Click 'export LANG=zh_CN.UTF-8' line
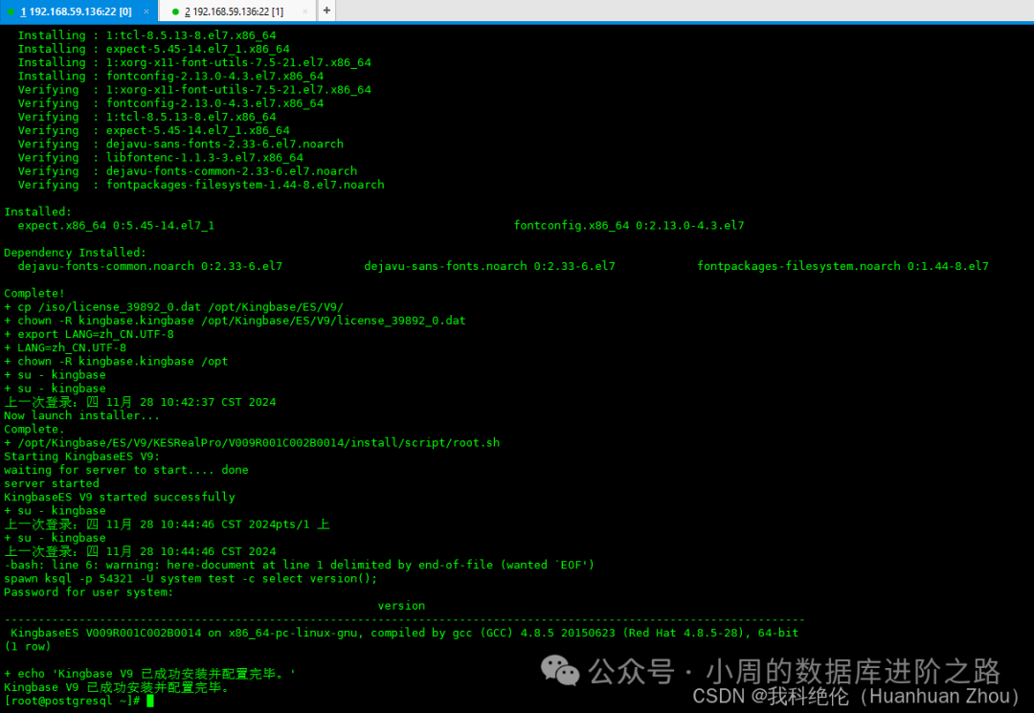Screen dimensions: 1034x713 89,334
